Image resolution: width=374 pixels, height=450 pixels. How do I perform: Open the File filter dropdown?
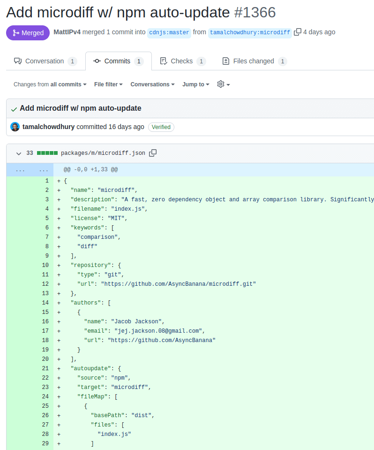pyautogui.click(x=108, y=84)
